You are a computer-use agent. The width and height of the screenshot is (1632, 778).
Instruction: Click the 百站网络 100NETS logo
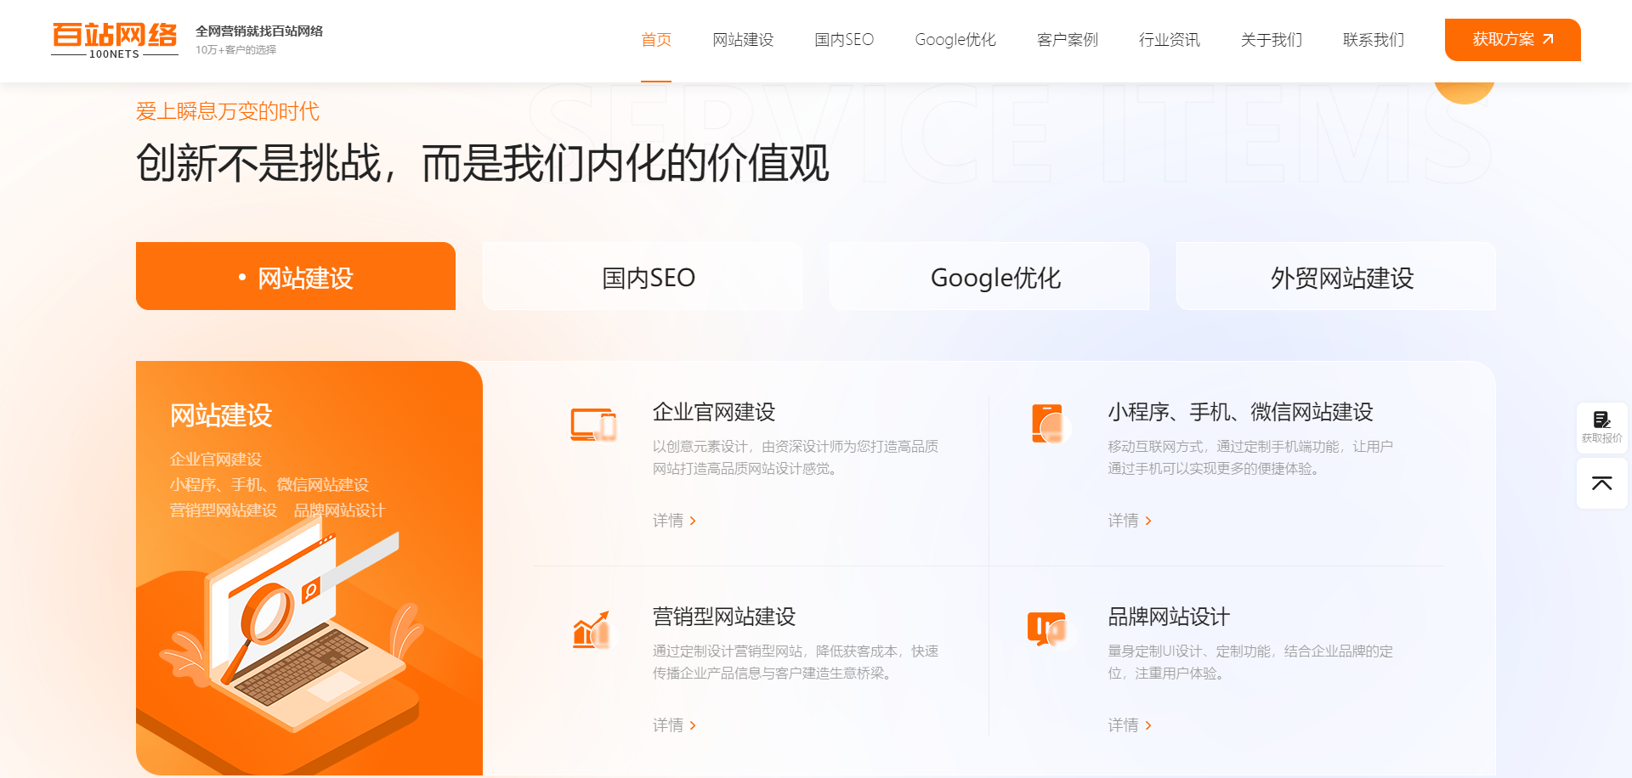[115, 40]
